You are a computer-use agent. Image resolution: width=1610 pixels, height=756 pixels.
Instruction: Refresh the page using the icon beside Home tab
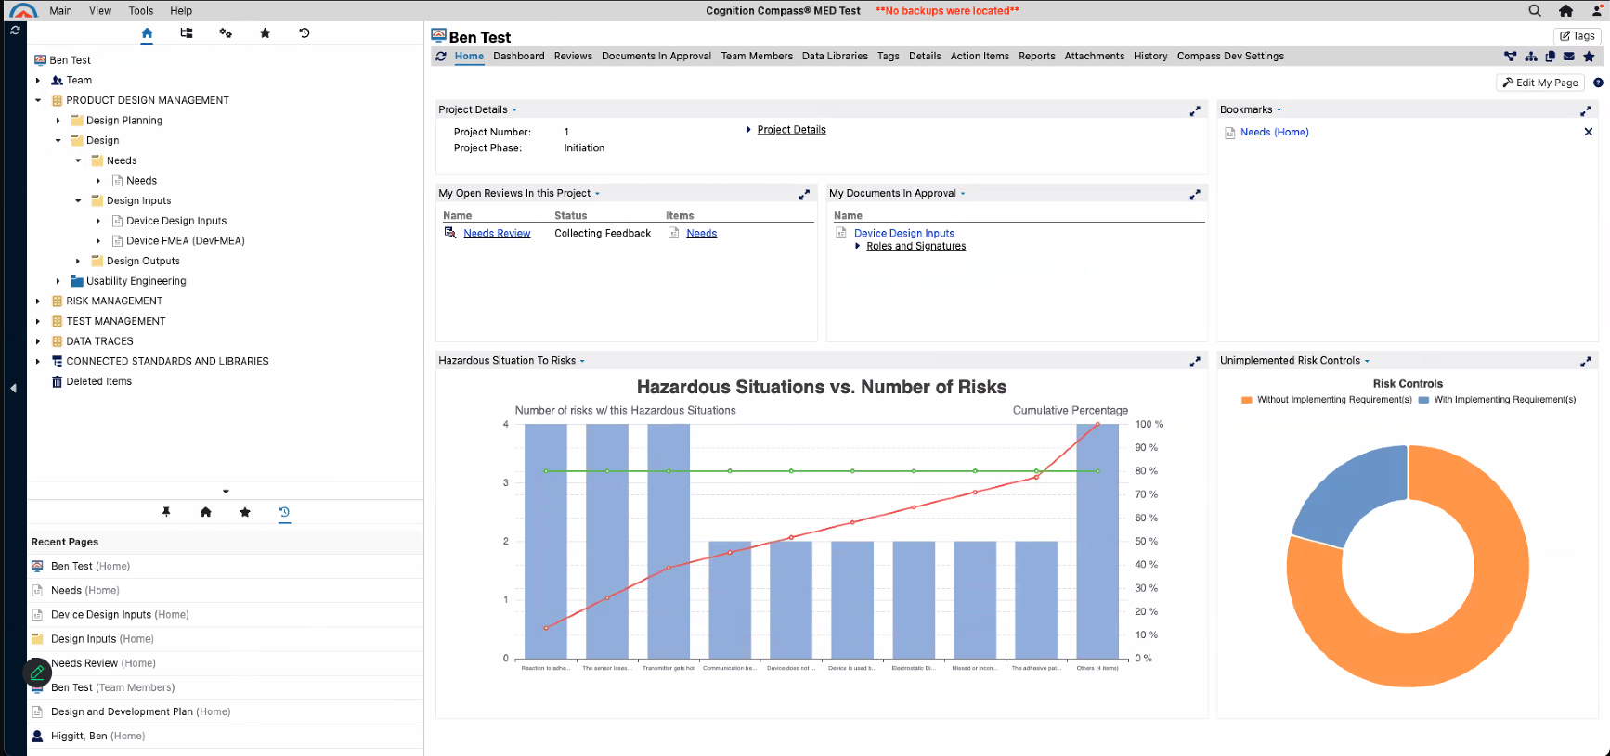click(441, 57)
